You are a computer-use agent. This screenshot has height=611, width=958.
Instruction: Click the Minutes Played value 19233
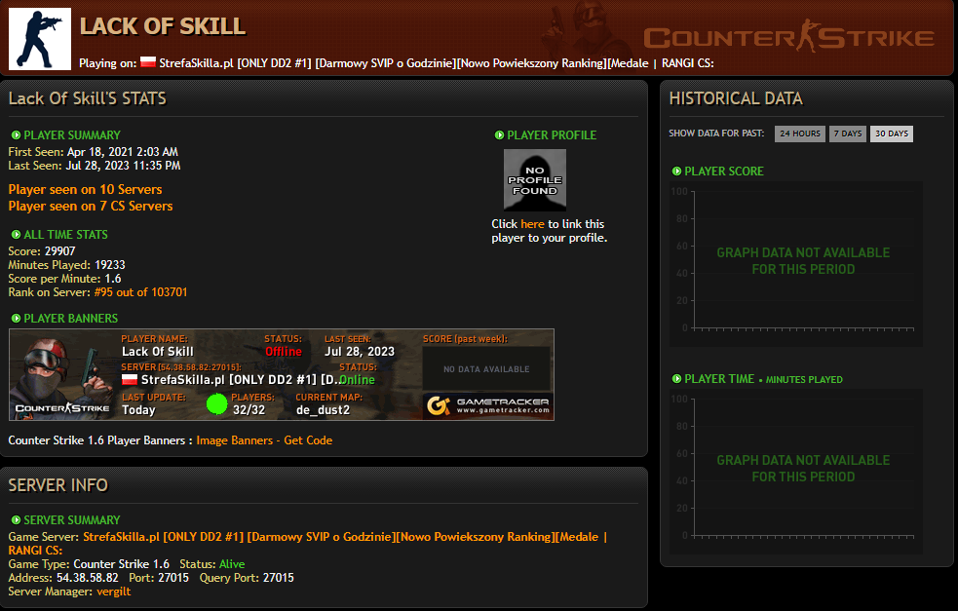click(110, 264)
